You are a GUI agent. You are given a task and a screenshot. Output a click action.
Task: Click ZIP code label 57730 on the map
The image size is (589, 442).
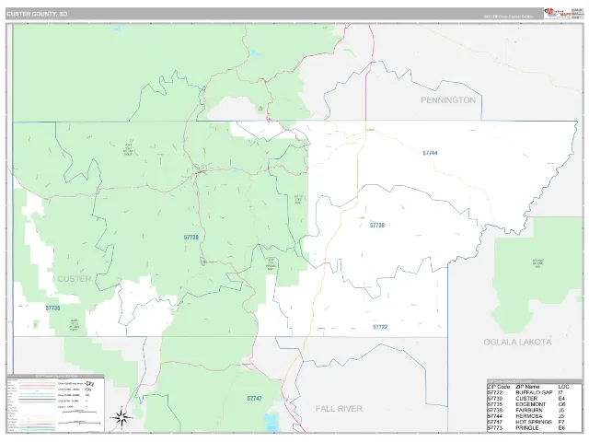191,238
